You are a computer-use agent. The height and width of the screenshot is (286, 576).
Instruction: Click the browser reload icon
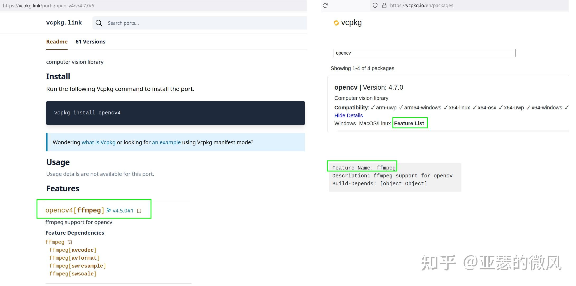325,6
